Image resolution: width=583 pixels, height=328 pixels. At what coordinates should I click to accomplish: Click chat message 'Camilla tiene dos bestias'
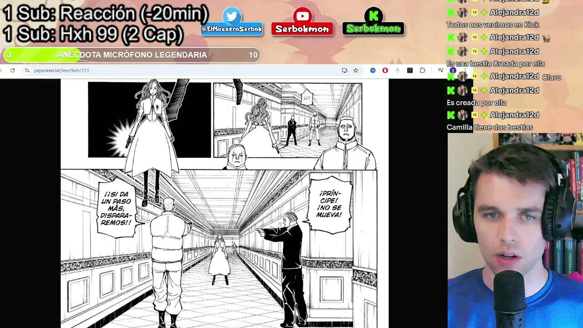(490, 127)
